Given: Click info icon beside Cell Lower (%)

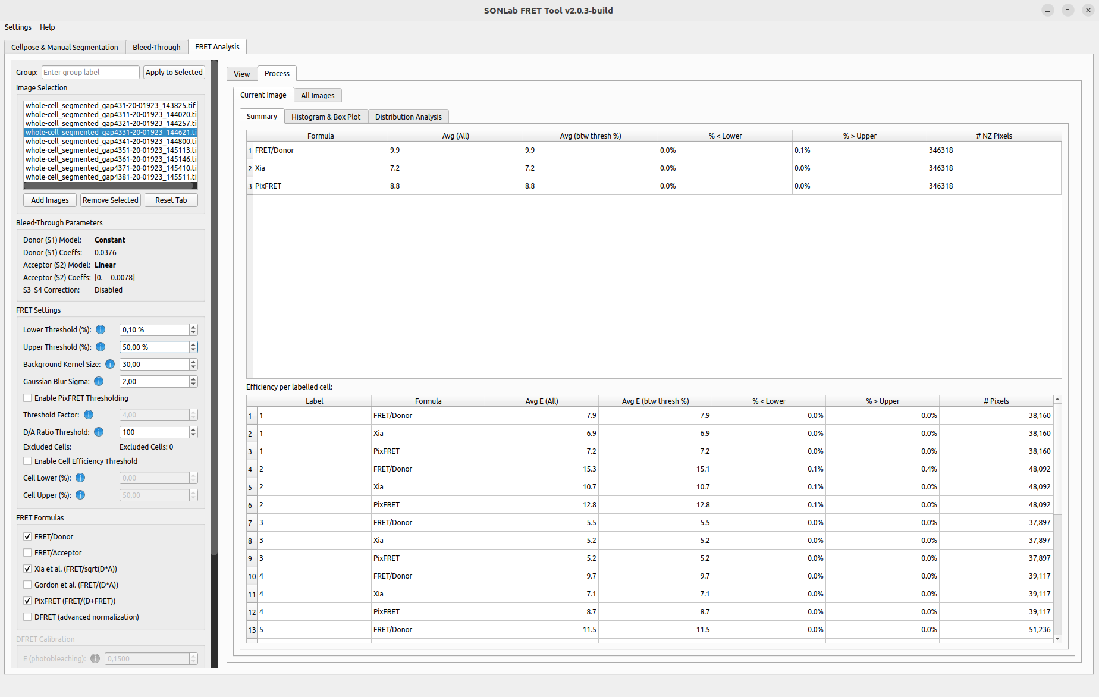Looking at the screenshot, I should click(x=80, y=478).
